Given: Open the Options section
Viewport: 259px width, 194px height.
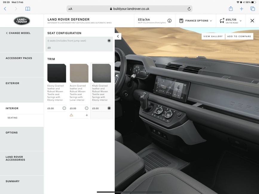Looking at the screenshot, I should point(22,139).
